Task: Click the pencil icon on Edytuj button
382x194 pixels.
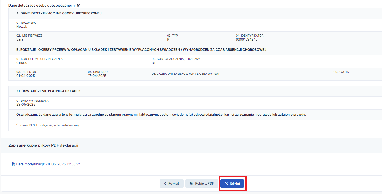Action: click(x=226, y=183)
